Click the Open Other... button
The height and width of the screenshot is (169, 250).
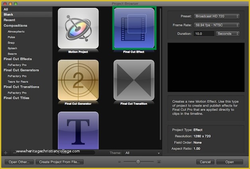click(19, 162)
